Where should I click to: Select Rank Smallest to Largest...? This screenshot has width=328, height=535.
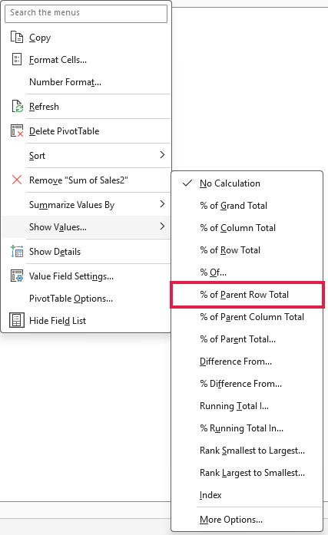pyautogui.click(x=247, y=451)
